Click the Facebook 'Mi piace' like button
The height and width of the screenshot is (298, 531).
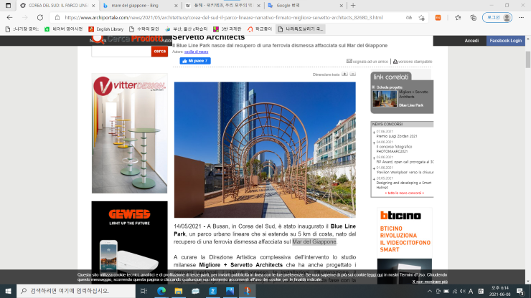point(195,61)
